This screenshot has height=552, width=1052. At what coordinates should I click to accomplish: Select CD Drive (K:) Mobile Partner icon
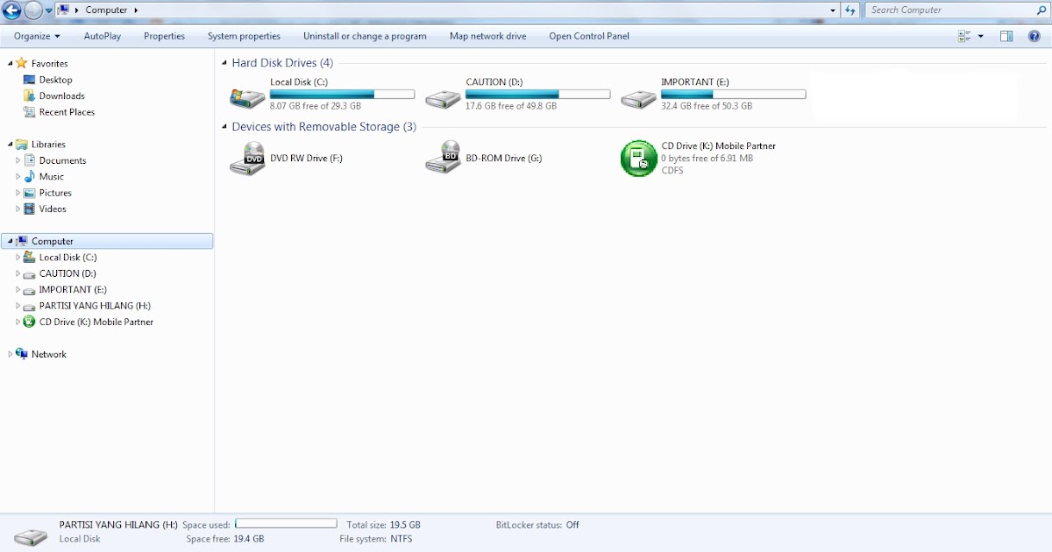638,158
